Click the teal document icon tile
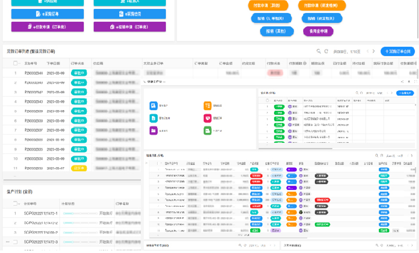The width and height of the screenshot is (419, 253). coord(153,118)
